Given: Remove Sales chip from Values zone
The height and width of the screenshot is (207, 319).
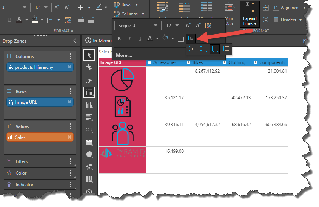Looking at the screenshot, I should 69,137.
